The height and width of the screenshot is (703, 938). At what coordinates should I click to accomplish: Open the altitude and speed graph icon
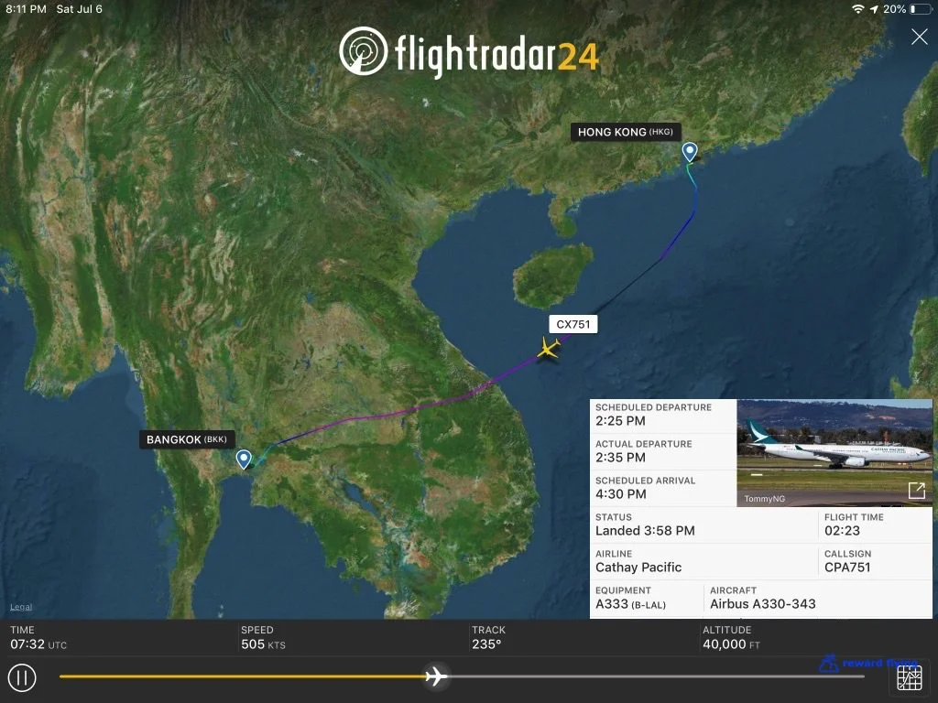tap(909, 678)
